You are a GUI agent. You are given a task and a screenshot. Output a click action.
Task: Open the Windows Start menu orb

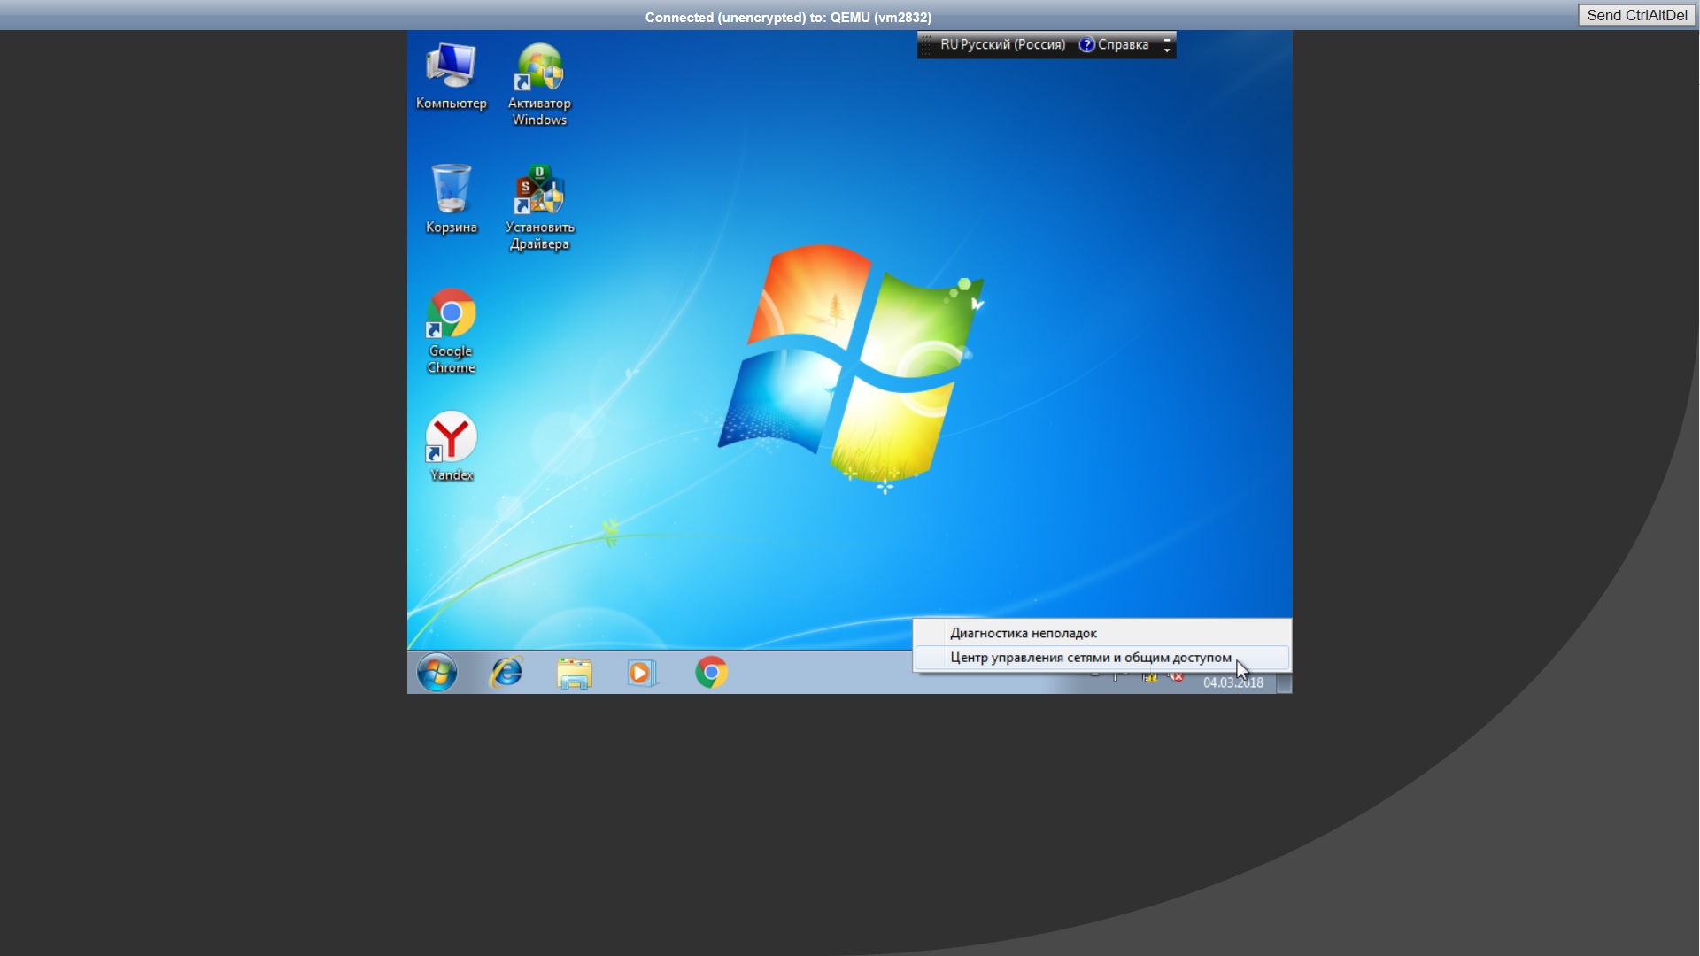(x=437, y=673)
